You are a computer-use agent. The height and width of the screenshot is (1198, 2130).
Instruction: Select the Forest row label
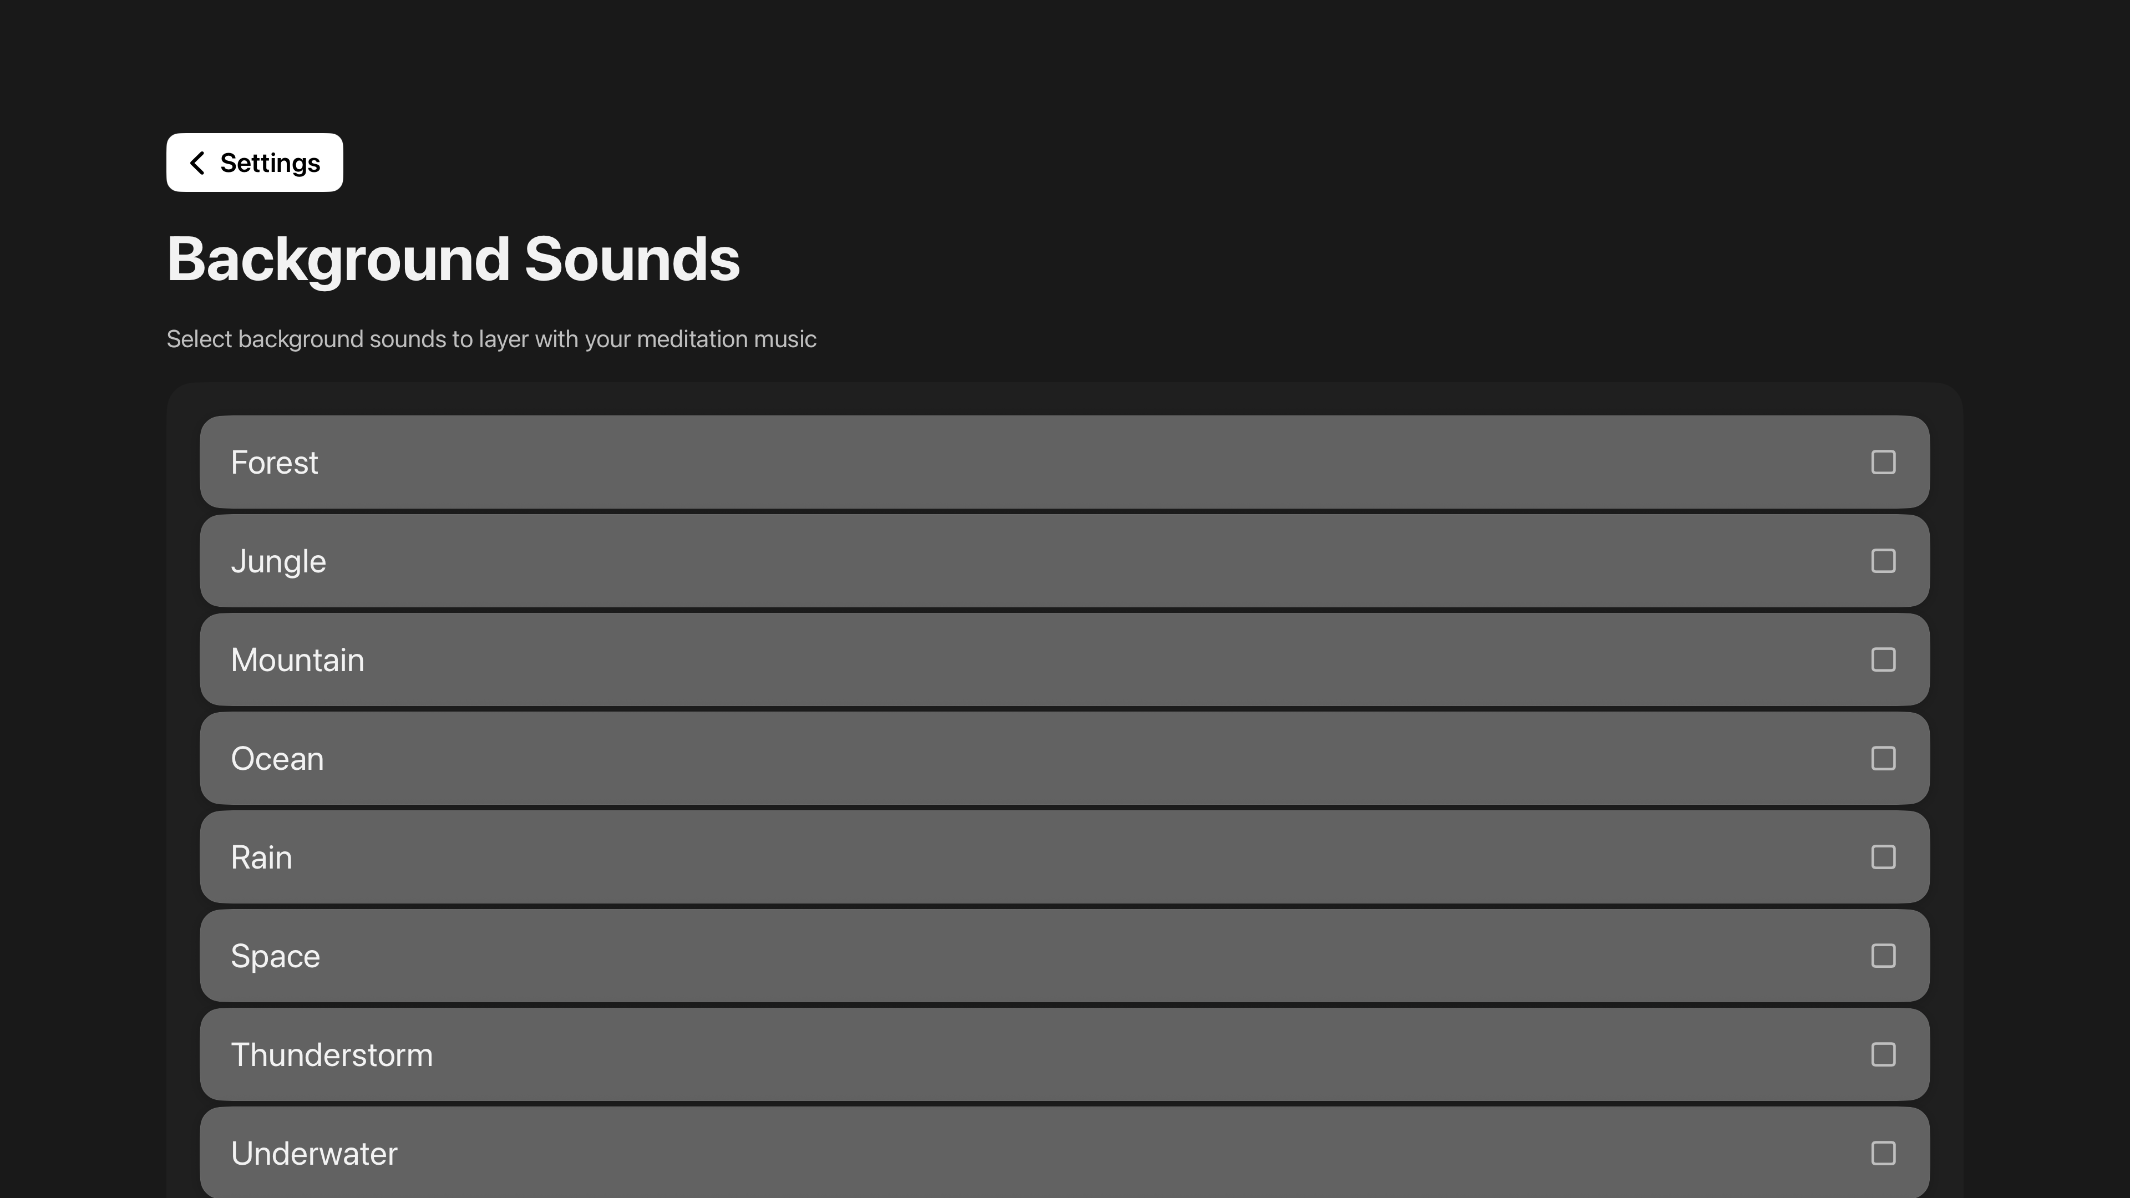point(273,463)
